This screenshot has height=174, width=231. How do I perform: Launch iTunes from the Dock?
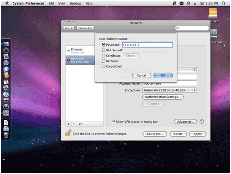(x=6, y=94)
